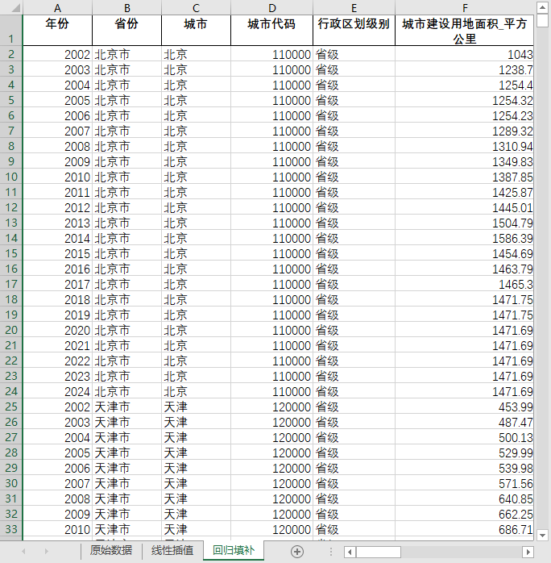Click year 2024 in the 北京市 row

(57, 391)
